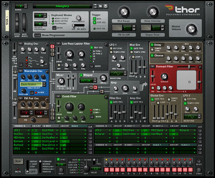Click step 1 knob in the sequencer

tap(107, 163)
